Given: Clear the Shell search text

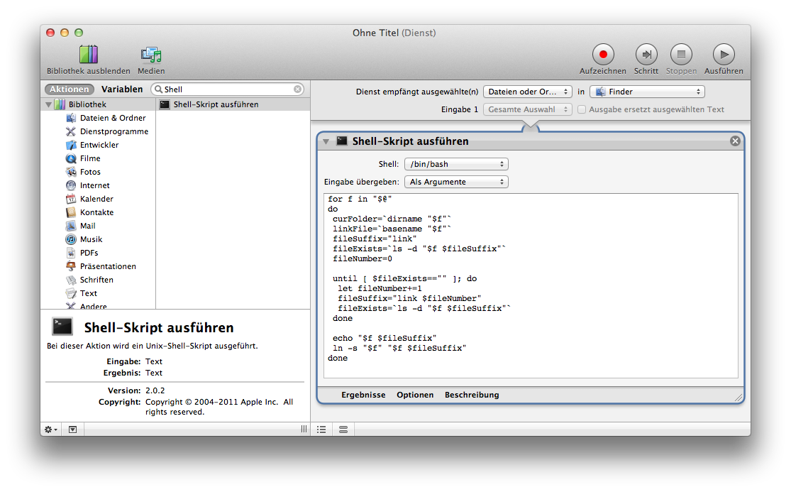Looking at the screenshot, I should click(x=298, y=89).
